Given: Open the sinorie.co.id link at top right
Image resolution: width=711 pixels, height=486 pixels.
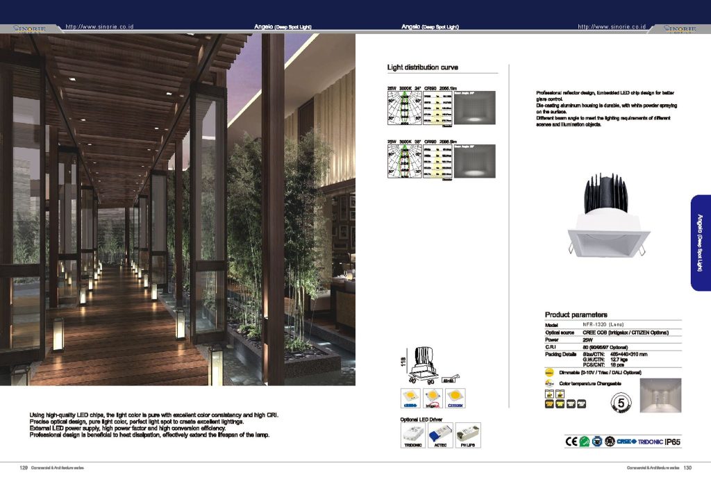Looking at the screenshot, I should pos(612,26).
